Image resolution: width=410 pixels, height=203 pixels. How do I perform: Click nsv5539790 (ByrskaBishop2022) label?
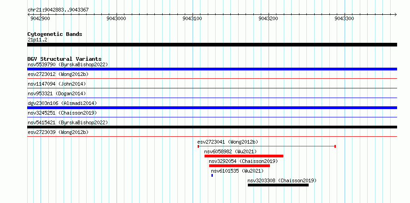coord(68,64)
